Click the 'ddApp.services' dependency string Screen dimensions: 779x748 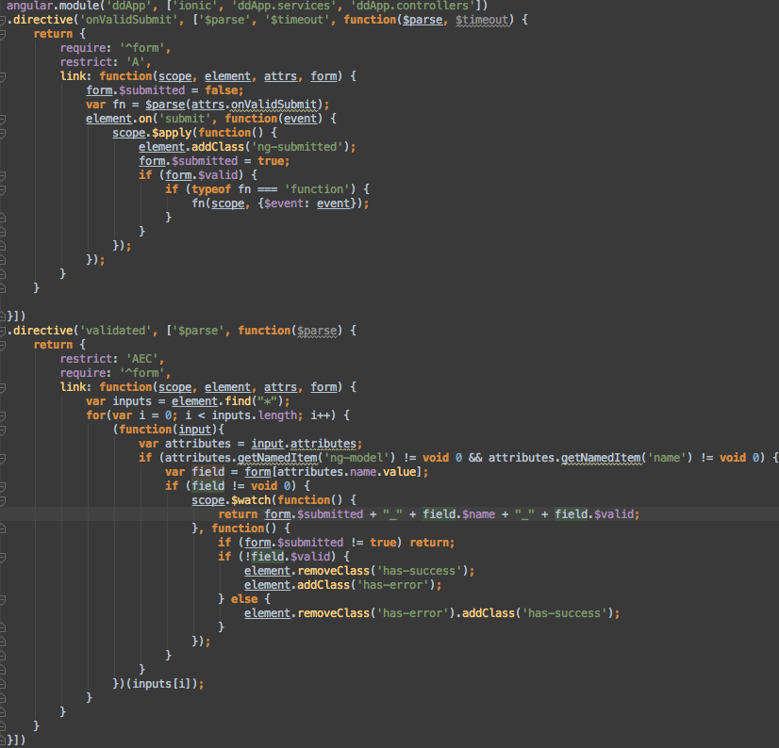pos(284,6)
